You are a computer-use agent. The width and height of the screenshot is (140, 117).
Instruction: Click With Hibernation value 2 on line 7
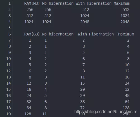(x=84, y=40)
